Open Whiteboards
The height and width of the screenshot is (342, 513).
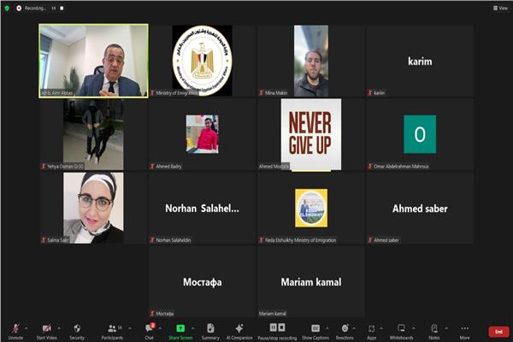pos(401,331)
